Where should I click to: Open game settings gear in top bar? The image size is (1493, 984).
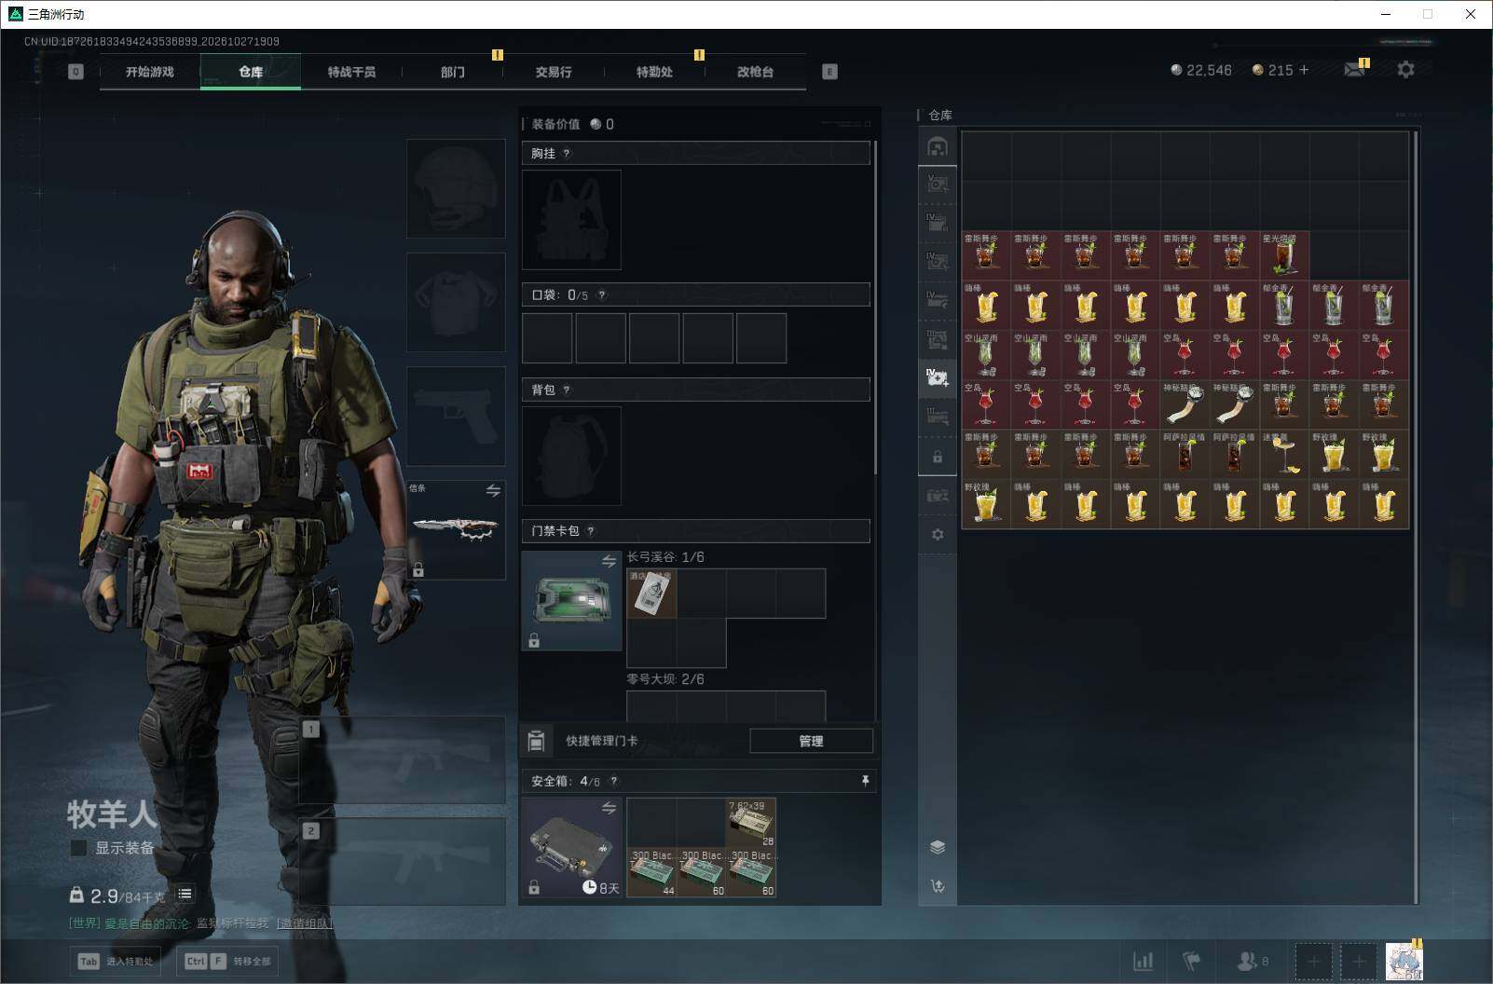pyautogui.click(x=1405, y=70)
